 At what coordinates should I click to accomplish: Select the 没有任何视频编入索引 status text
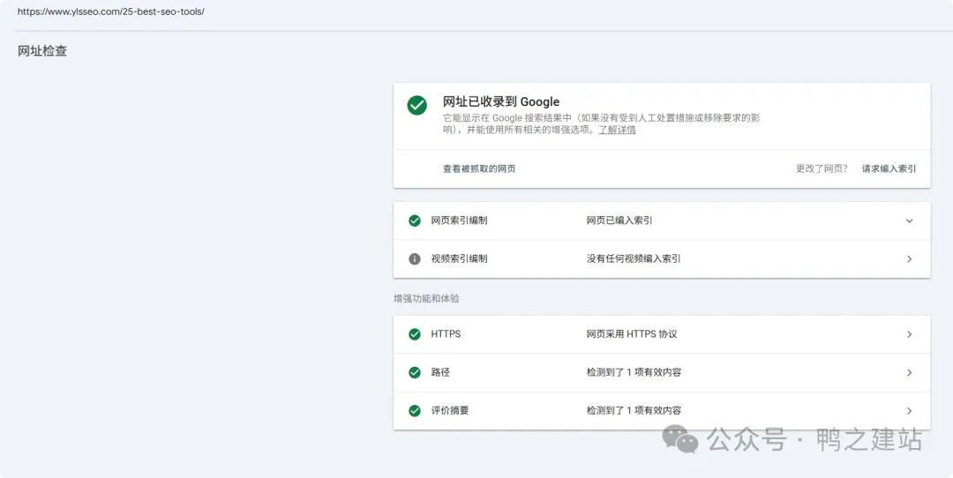pos(634,258)
